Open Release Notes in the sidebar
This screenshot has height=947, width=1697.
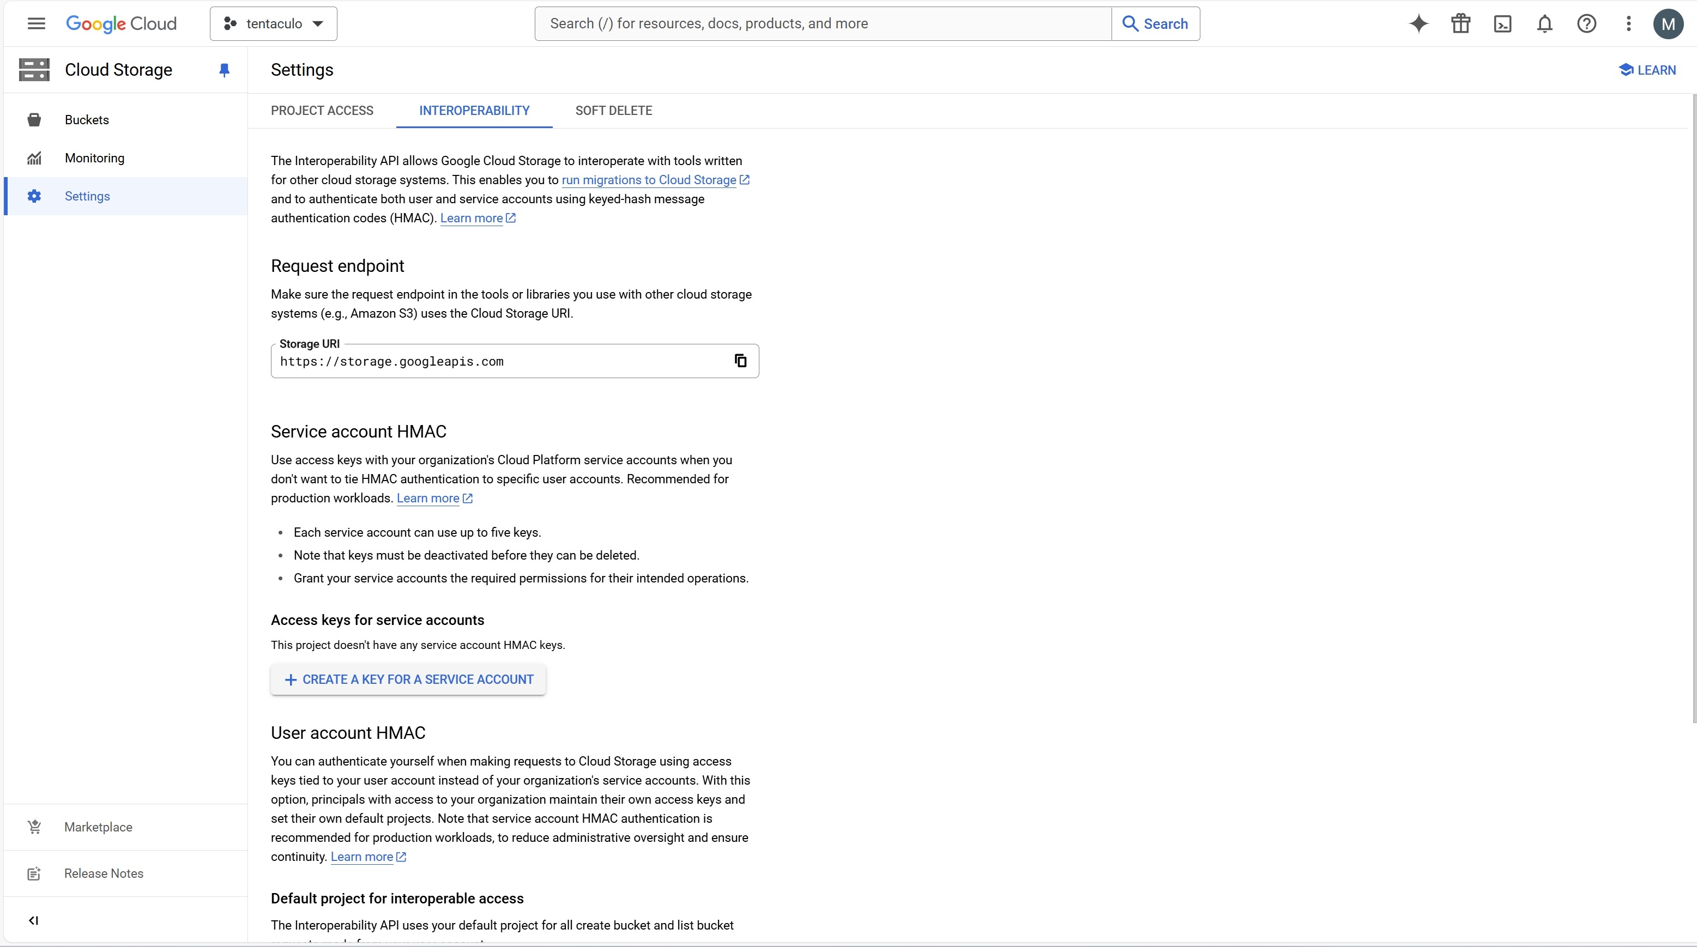pos(125,873)
